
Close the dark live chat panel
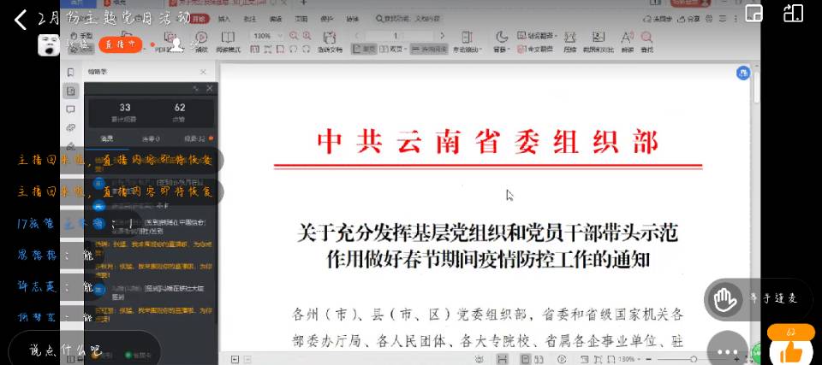pos(210,89)
